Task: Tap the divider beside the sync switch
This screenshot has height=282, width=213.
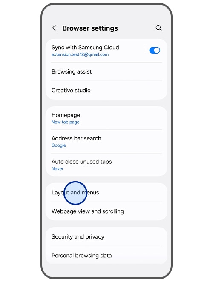Action: coord(145,50)
